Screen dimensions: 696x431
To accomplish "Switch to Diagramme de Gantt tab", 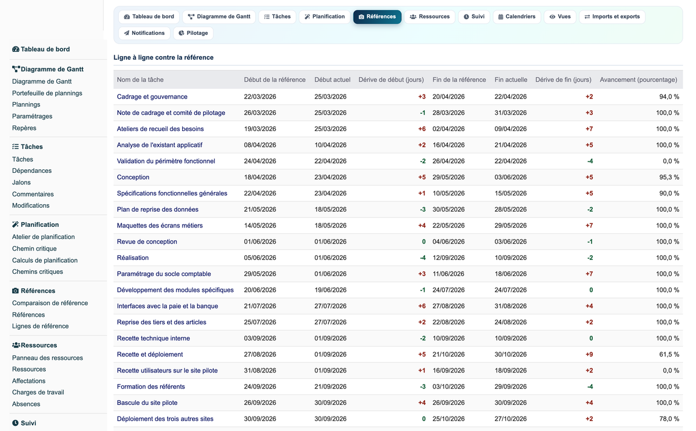I will pyautogui.click(x=219, y=17).
